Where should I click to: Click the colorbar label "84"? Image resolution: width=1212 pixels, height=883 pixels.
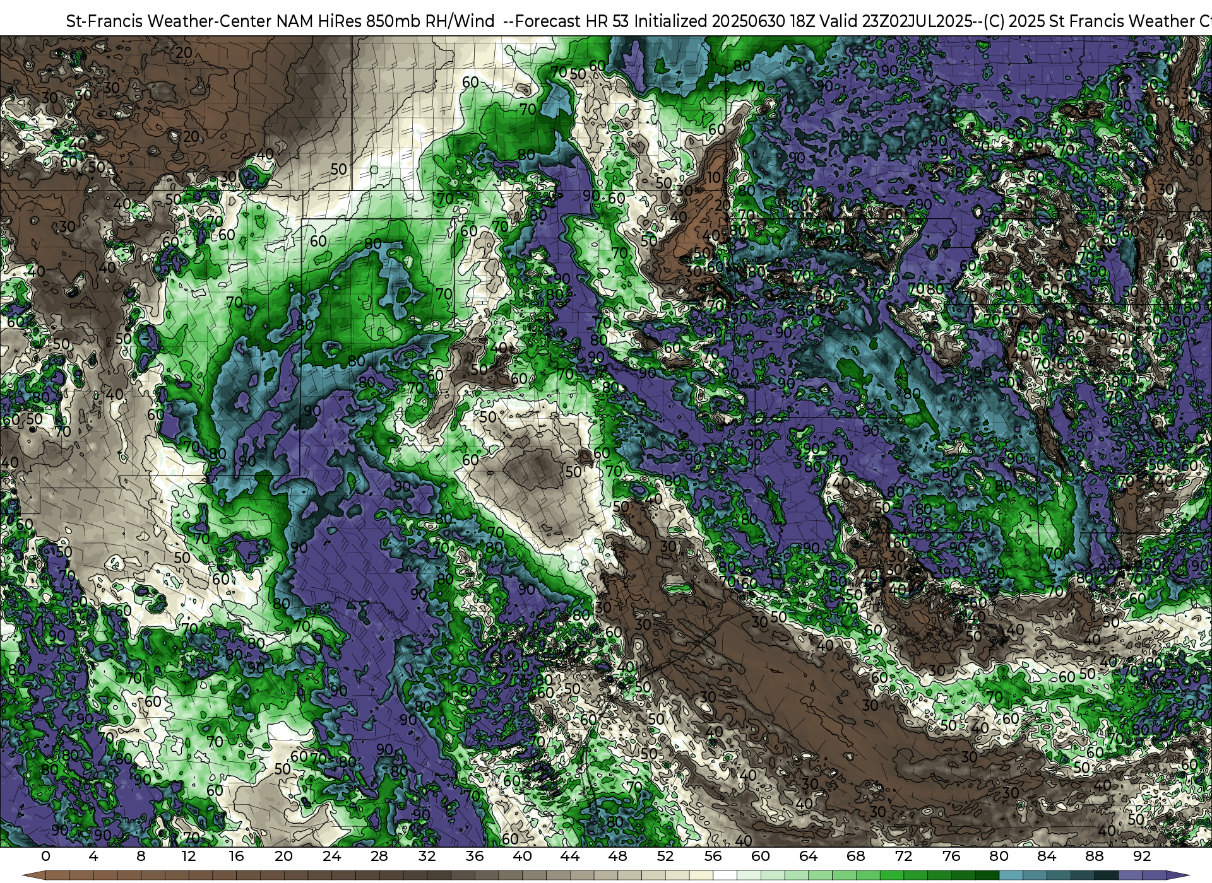click(1047, 856)
